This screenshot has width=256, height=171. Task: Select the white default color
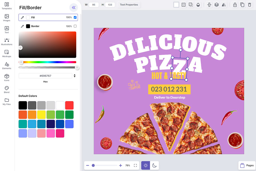(60, 105)
